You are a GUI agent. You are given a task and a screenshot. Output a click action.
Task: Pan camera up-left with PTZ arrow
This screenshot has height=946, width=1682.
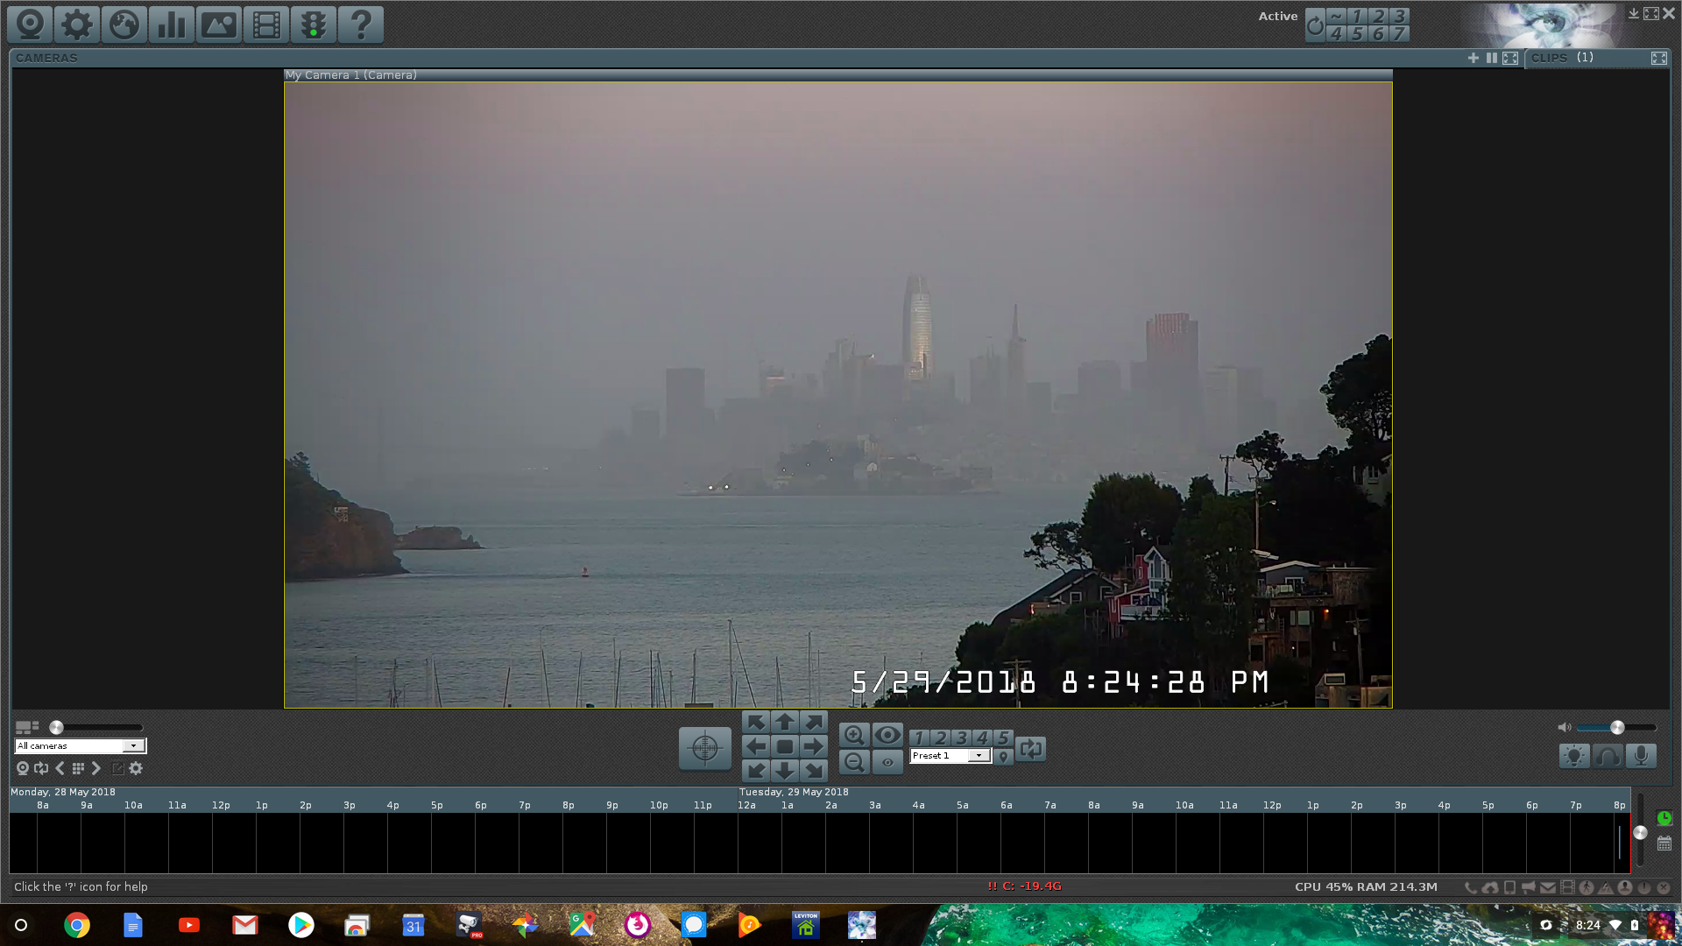(x=756, y=722)
